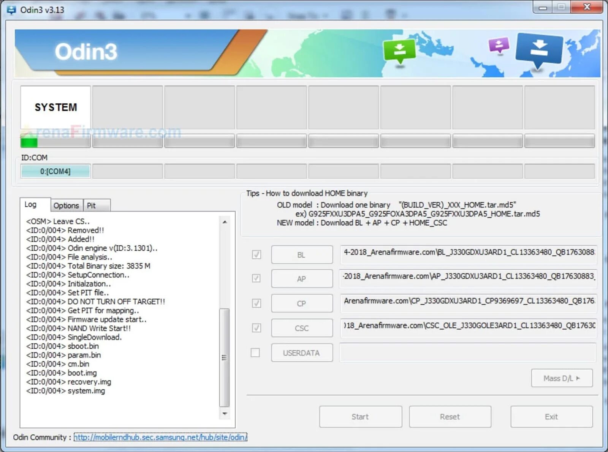Enable the USERDATA checkbox
608x452 pixels.
click(255, 352)
